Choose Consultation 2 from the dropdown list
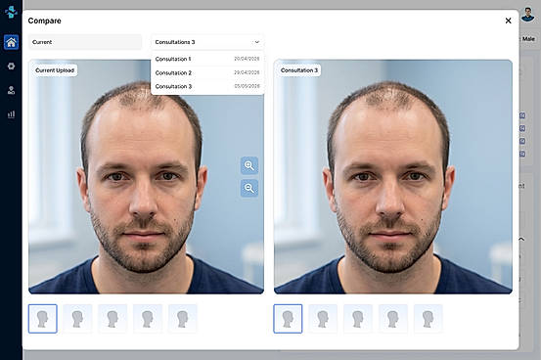The width and height of the screenshot is (541, 360). 207,72
